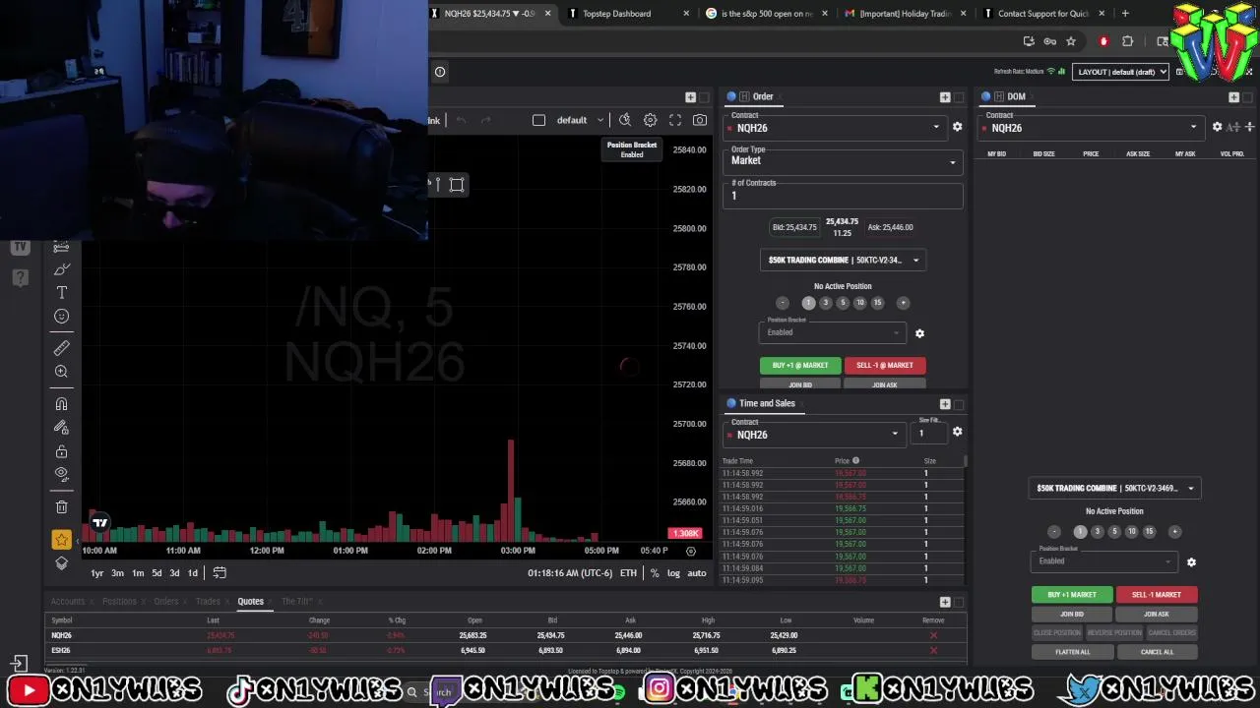Select quantity 10 in DOM panel

click(x=1131, y=531)
